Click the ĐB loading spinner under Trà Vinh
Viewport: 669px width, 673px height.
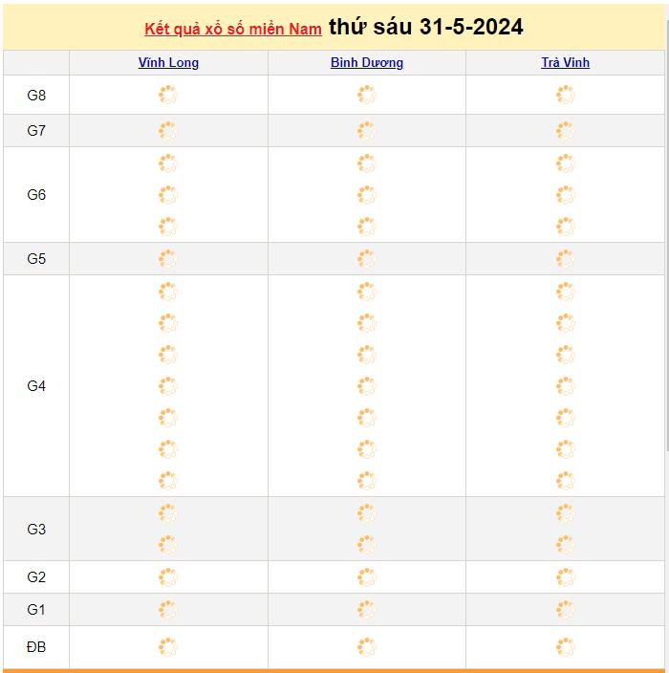[565, 647]
